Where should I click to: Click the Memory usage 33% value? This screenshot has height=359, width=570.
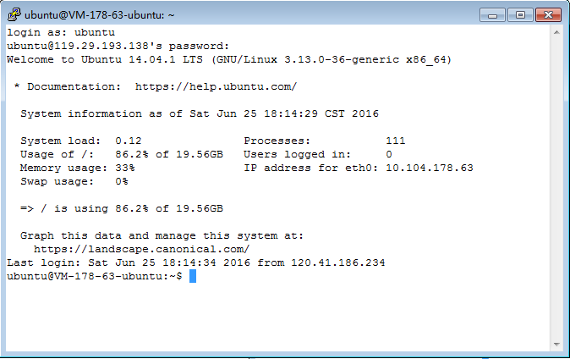pyautogui.click(x=125, y=168)
